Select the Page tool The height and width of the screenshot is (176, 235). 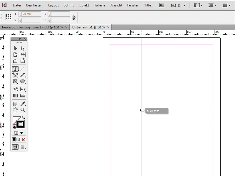[15, 55]
